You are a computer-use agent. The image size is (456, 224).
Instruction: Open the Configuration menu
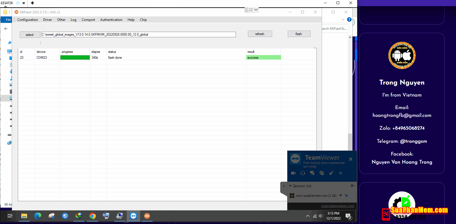click(27, 20)
